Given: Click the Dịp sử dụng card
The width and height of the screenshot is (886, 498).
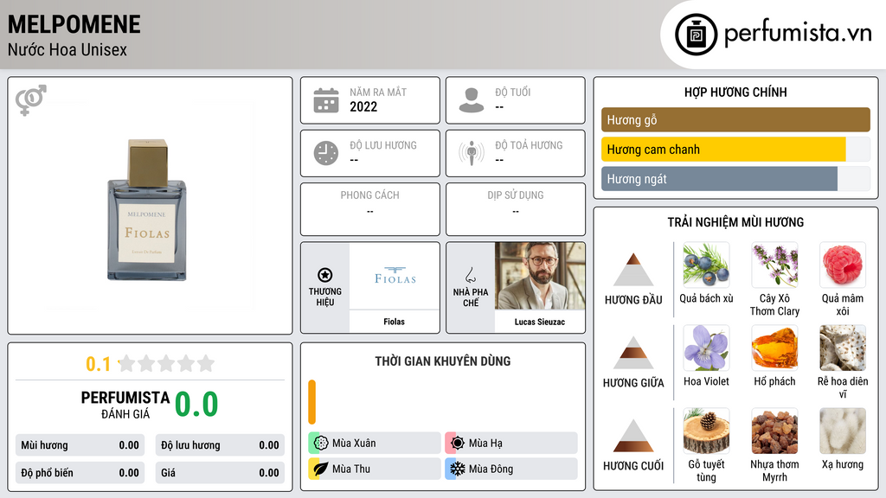Looking at the screenshot, I should pyautogui.click(x=516, y=209).
